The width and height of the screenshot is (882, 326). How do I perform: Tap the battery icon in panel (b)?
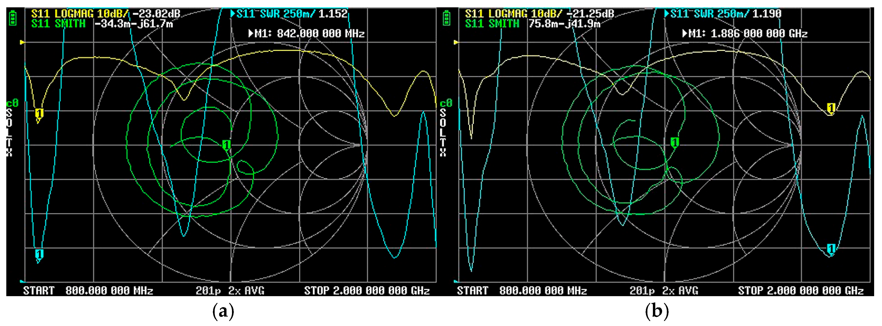(446, 18)
